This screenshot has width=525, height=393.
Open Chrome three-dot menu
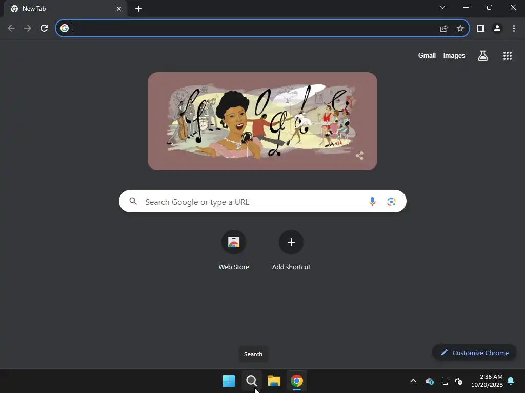[514, 28]
